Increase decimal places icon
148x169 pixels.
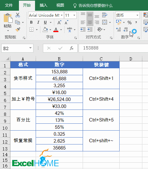coord(118,29)
